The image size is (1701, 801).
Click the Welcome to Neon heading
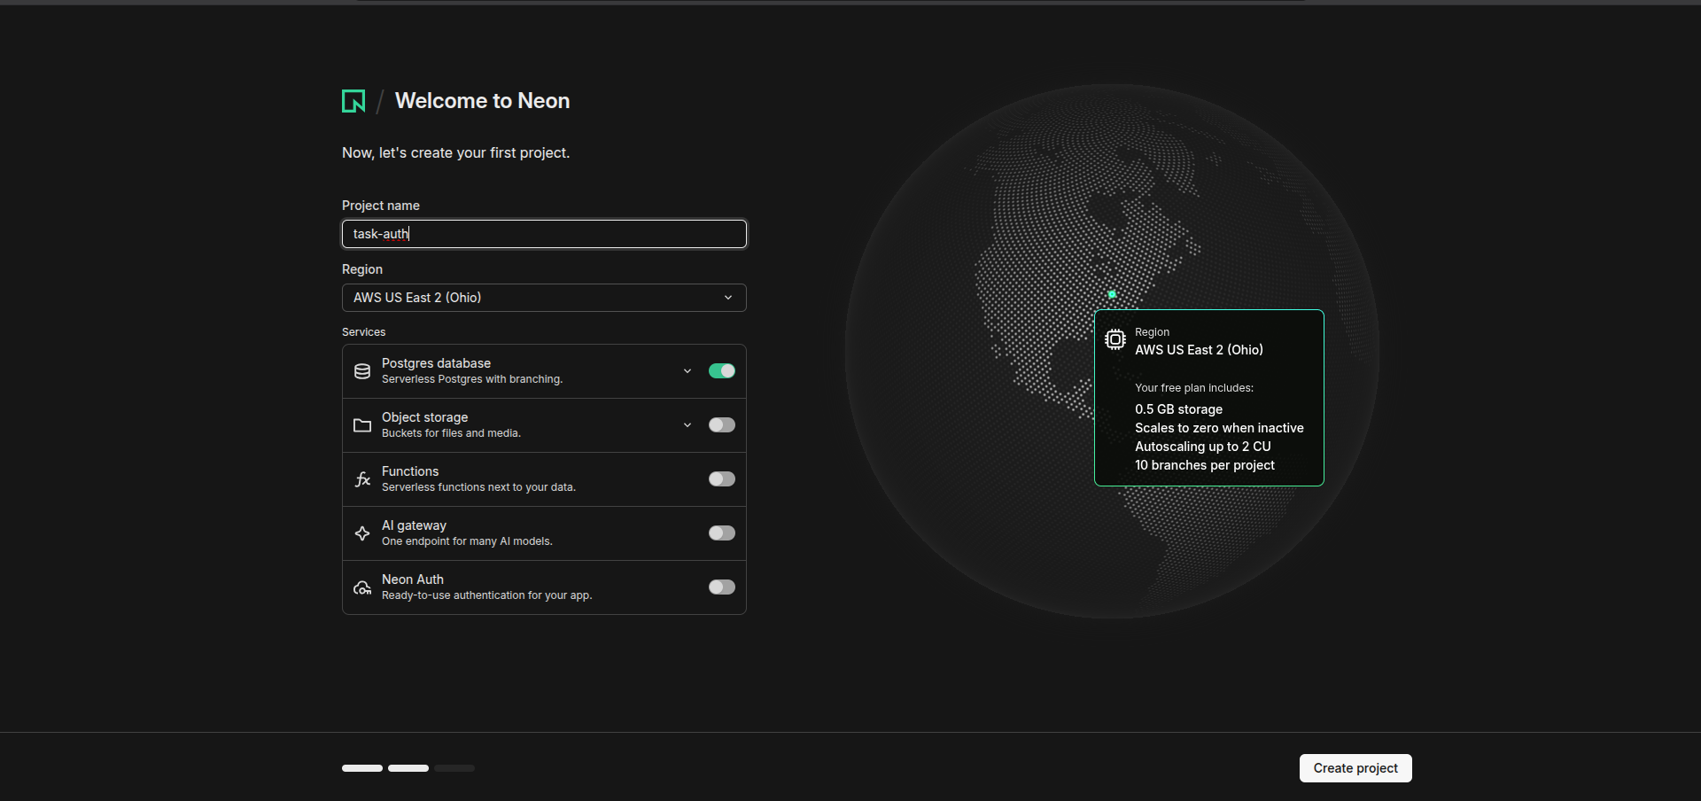[482, 101]
